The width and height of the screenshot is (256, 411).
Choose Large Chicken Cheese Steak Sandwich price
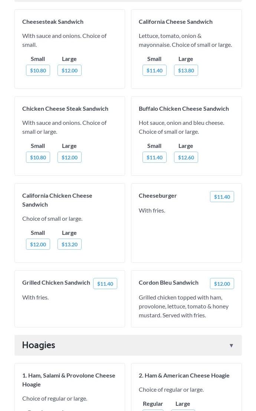[x=69, y=157]
